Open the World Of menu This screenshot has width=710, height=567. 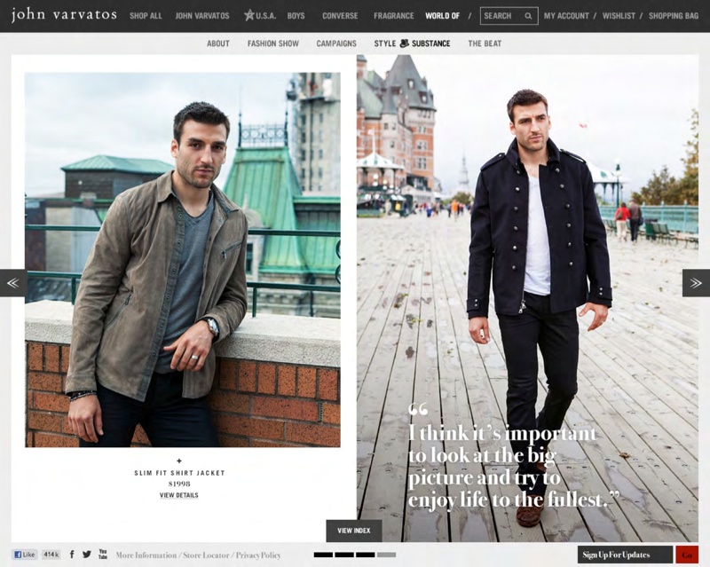442,16
